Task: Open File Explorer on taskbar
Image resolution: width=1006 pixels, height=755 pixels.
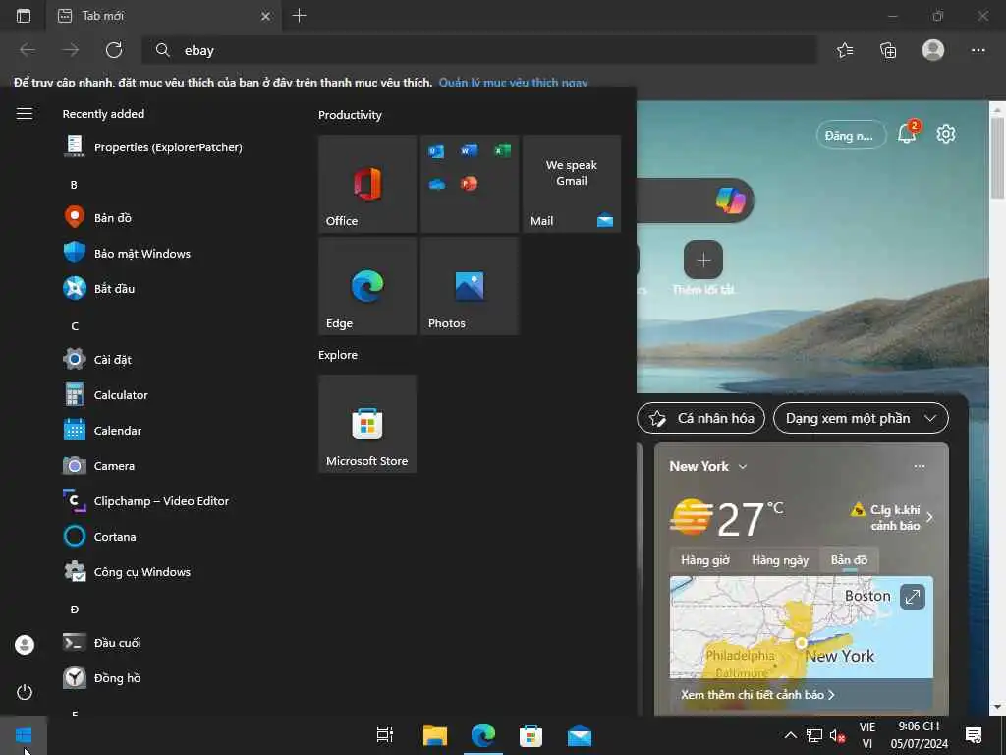Action: [x=435, y=735]
